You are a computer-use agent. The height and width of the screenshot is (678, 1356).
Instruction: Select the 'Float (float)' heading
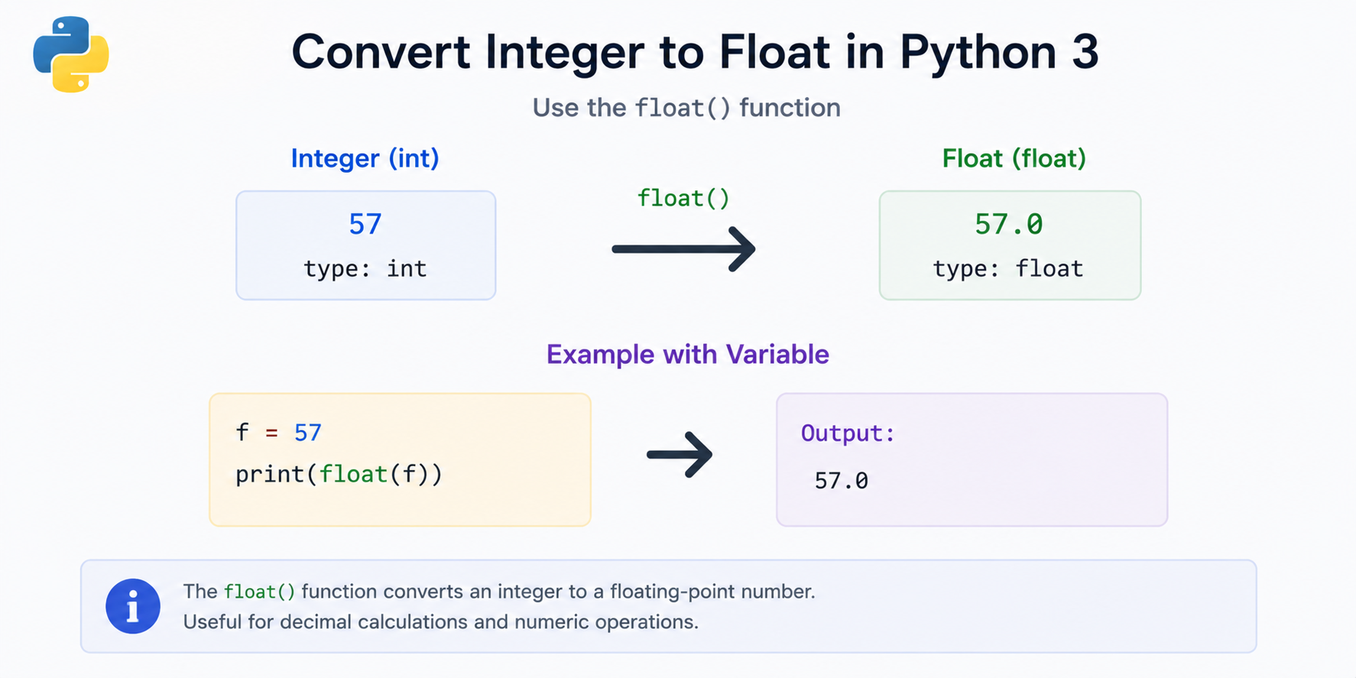pyautogui.click(x=1014, y=158)
